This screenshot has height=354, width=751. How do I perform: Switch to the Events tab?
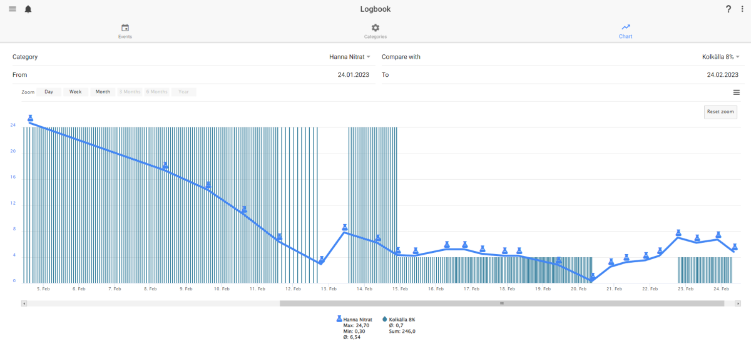(125, 32)
